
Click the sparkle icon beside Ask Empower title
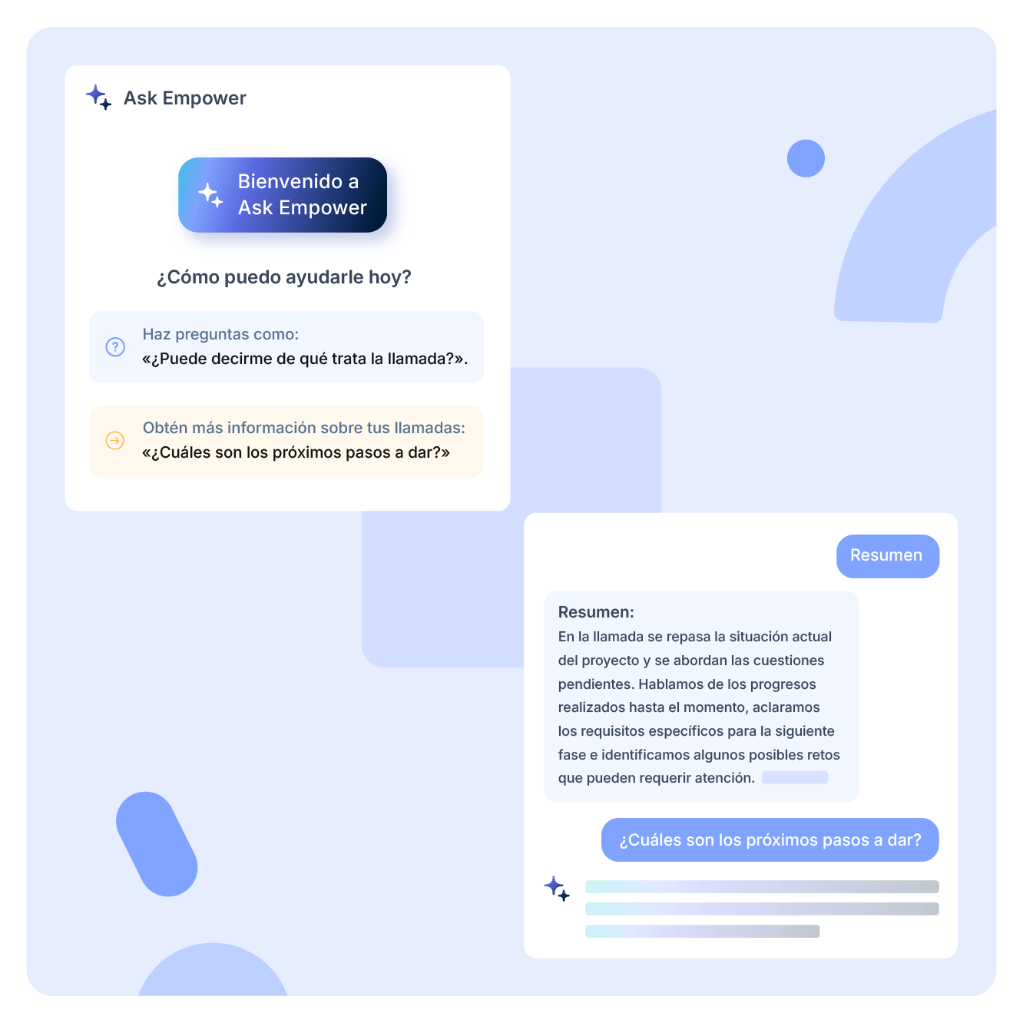98,98
